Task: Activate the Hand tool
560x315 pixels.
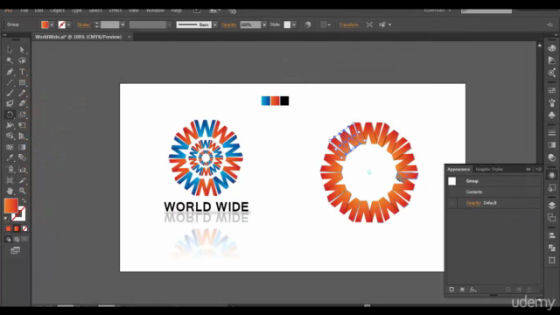Action: (x=10, y=191)
